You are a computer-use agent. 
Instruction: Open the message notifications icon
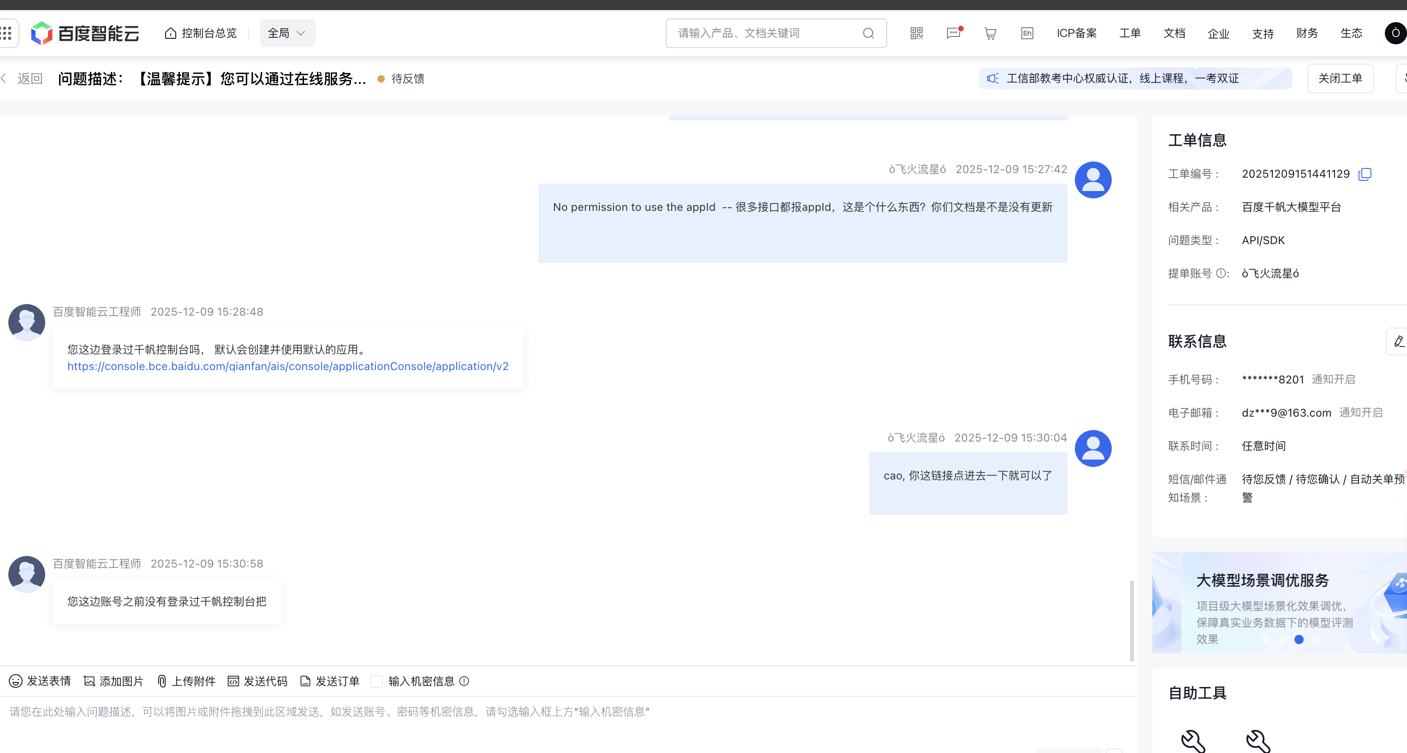pyautogui.click(x=954, y=33)
